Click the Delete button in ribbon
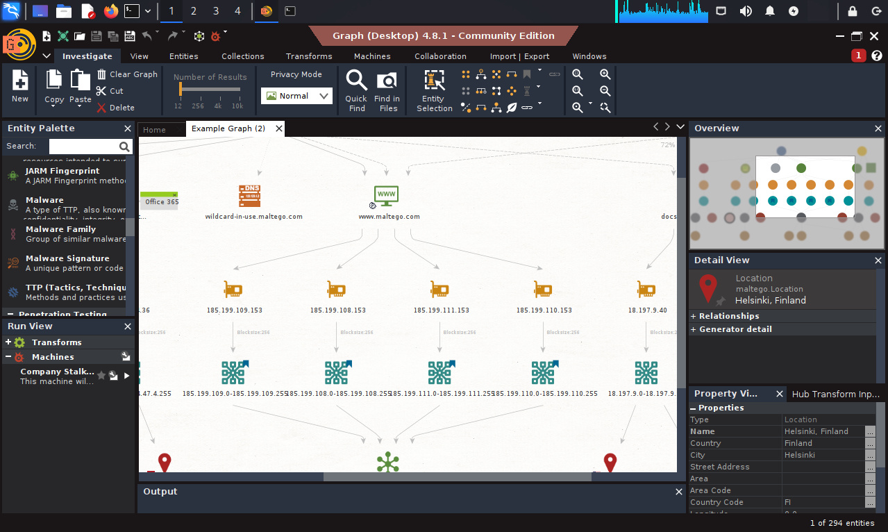Image resolution: width=888 pixels, height=532 pixels. pos(115,108)
